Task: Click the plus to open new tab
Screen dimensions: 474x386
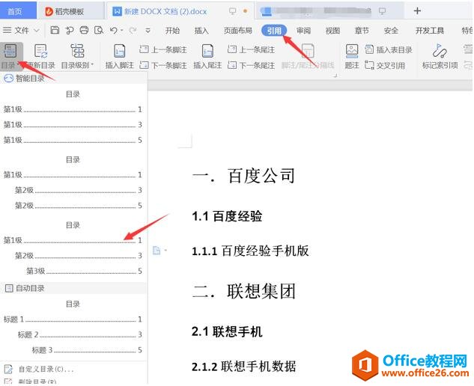Action: coord(417,11)
